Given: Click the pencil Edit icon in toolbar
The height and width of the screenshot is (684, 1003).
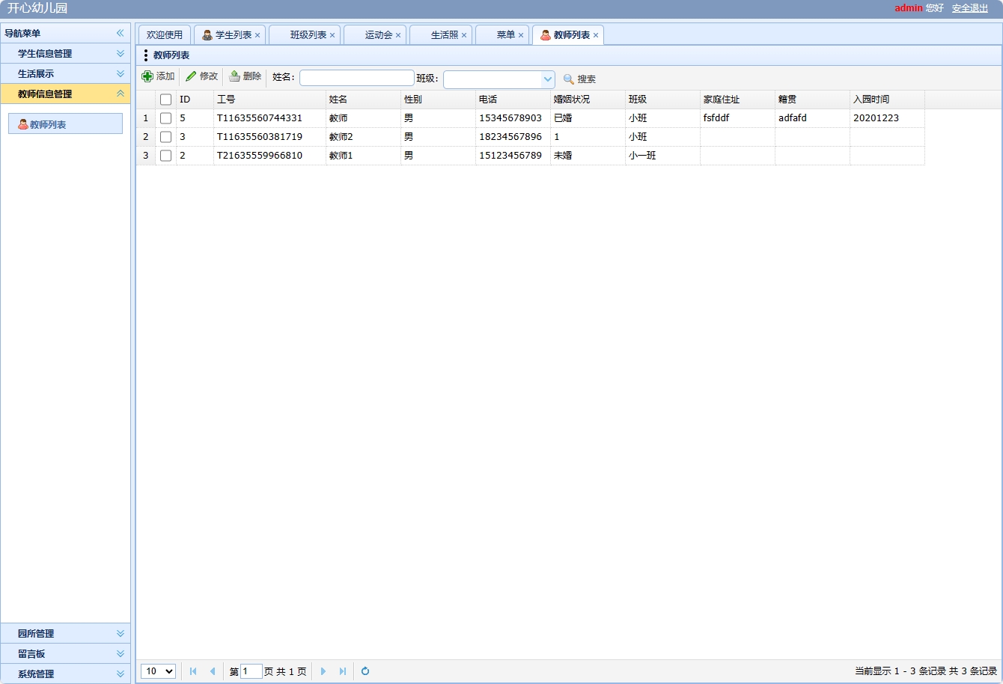Looking at the screenshot, I should (191, 76).
